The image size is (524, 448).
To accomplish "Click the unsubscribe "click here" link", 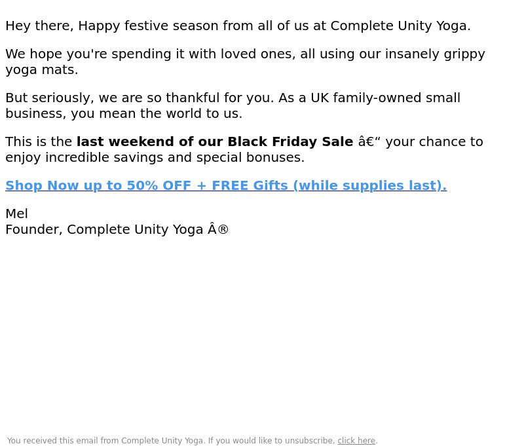I will click(x=356, y=441).
